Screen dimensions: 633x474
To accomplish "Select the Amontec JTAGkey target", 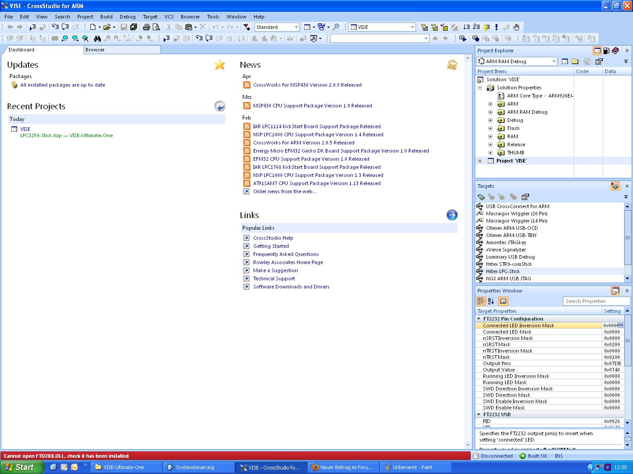I will (506, 242).
